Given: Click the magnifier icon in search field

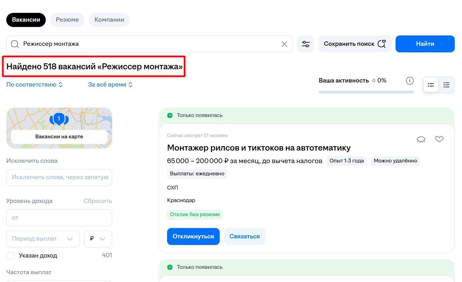Looking at the screenshot, I should pyautogui.click(x=15, y=44).
